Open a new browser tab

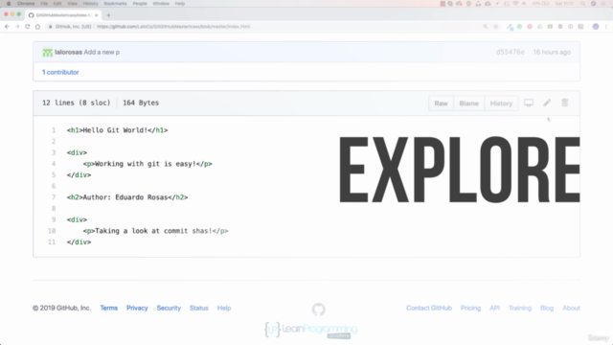coord(108,15)
